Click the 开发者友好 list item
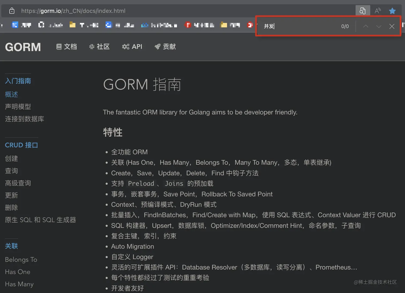 click(x=127, y=288)
